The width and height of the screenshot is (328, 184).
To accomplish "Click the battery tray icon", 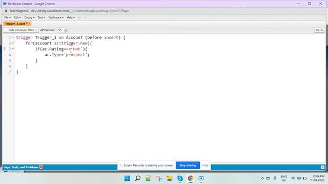I will [305, 178].
